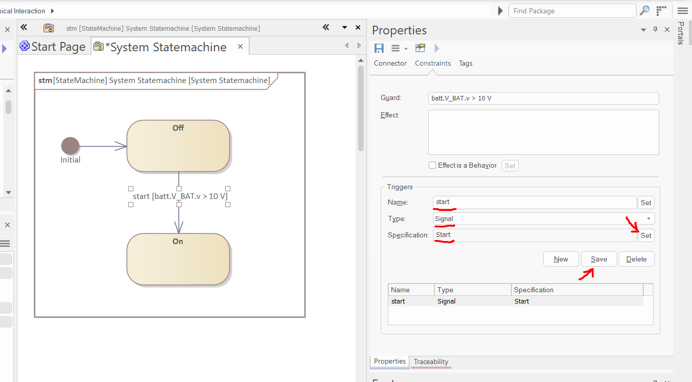Click the dotted grid perspective icon at top

pyautogui.click(x=662, y=11)
